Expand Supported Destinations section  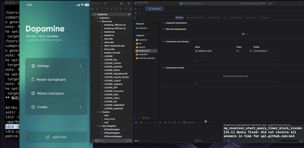[x=164, y=23]
